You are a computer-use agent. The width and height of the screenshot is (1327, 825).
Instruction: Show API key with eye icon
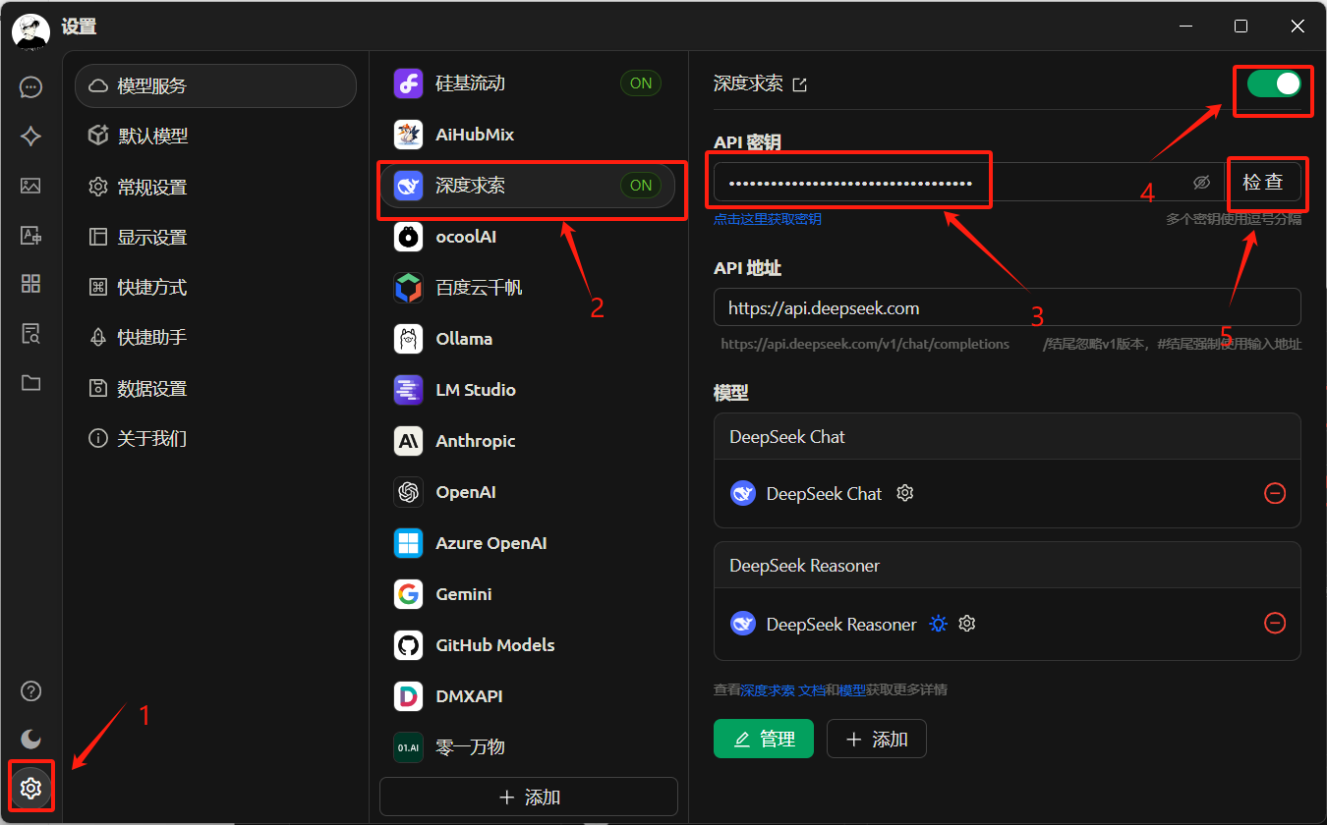[1200, 183]
